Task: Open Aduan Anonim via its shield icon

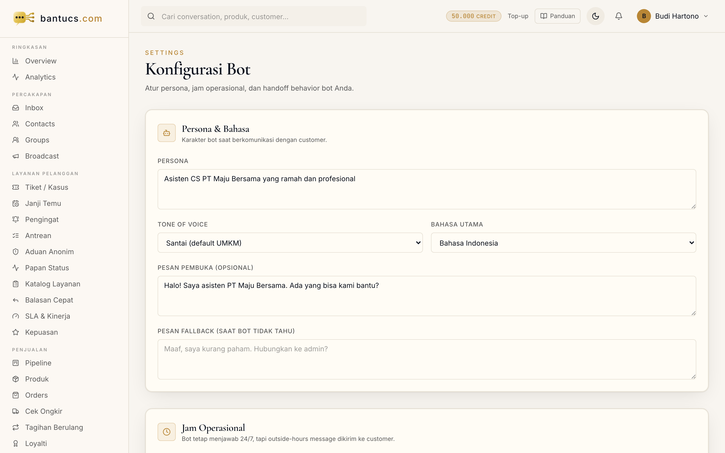Action: click(16, 252)
